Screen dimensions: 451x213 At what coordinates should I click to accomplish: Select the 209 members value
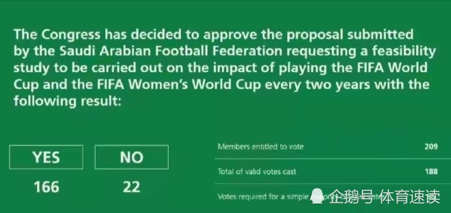tap(431, 147)
